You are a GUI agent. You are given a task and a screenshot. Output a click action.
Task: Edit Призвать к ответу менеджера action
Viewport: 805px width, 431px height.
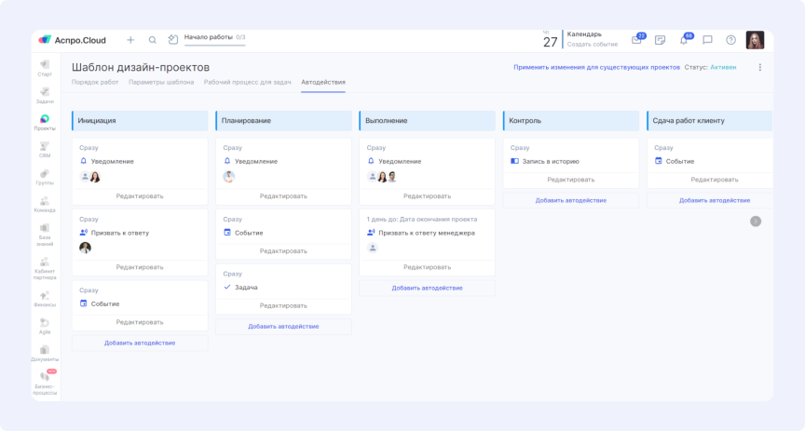coord(427,267)
